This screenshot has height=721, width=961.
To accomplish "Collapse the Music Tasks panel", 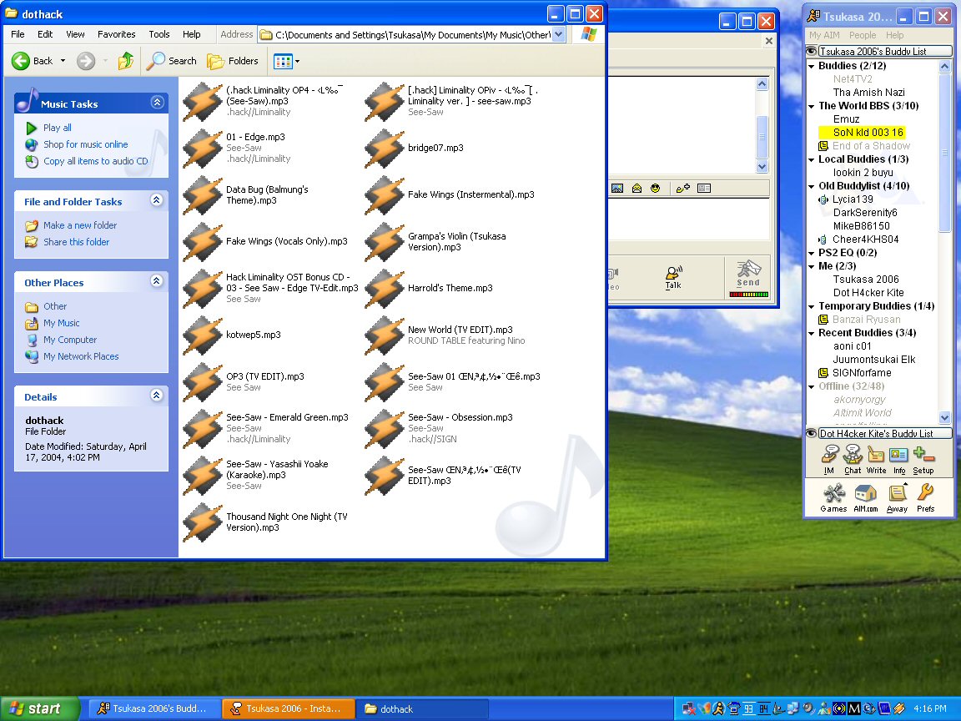I will [157, 103].
